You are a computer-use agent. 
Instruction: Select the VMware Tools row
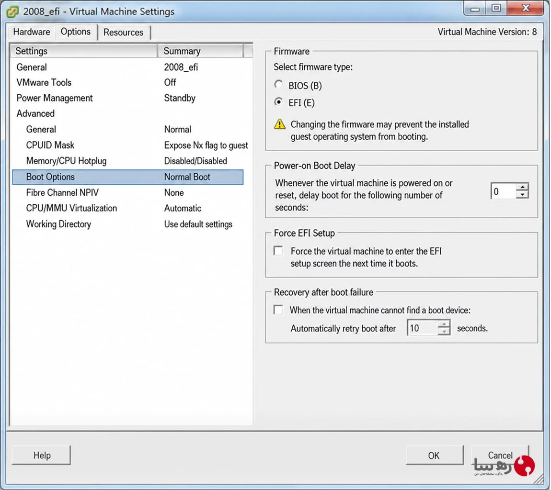click(127, 82)
